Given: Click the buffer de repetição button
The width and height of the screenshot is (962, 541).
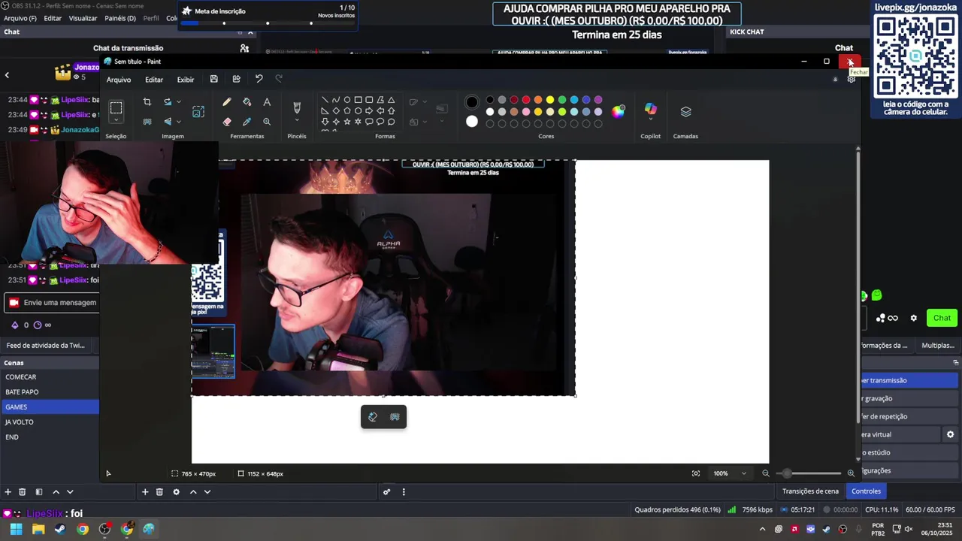Looking at the screenshot, I should pyautogui.click(x=909, y=416).
